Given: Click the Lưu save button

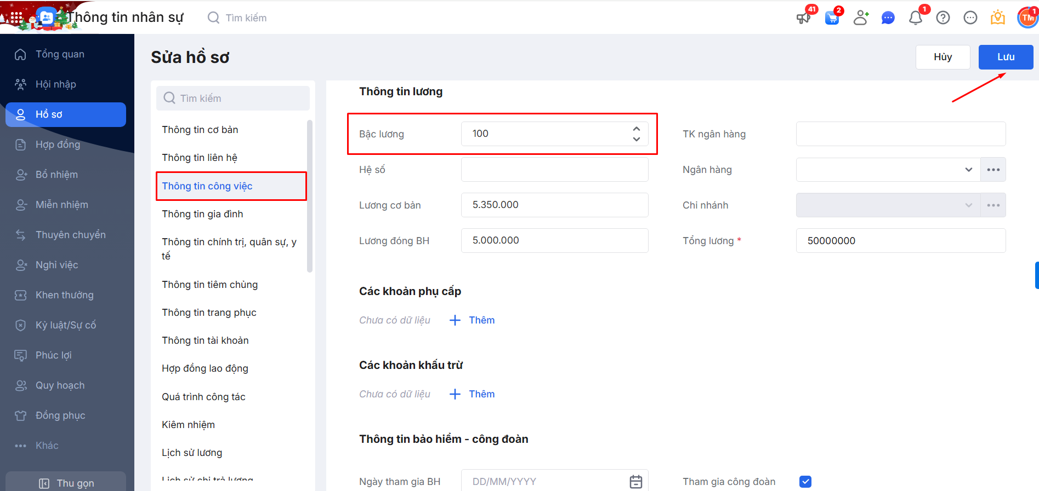Looking at the screenshot, I should [x=1006, y=57].
